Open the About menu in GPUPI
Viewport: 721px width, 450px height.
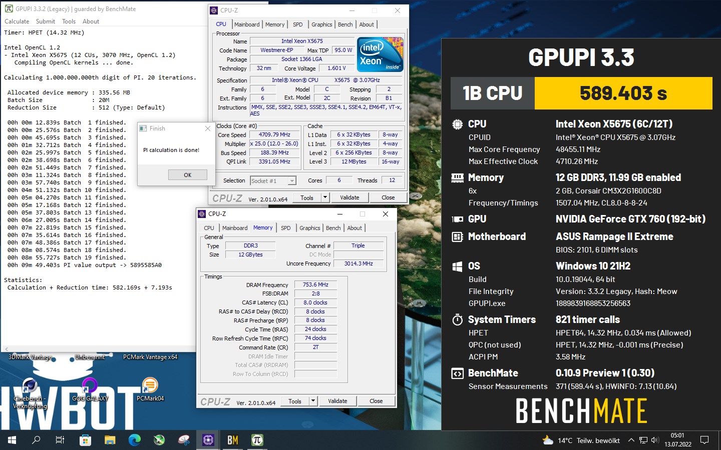(x=91, y=21)
